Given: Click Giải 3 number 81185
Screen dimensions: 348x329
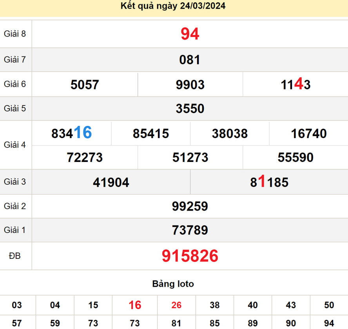Looking at the screenshot, I should click(x=269, y=182).
